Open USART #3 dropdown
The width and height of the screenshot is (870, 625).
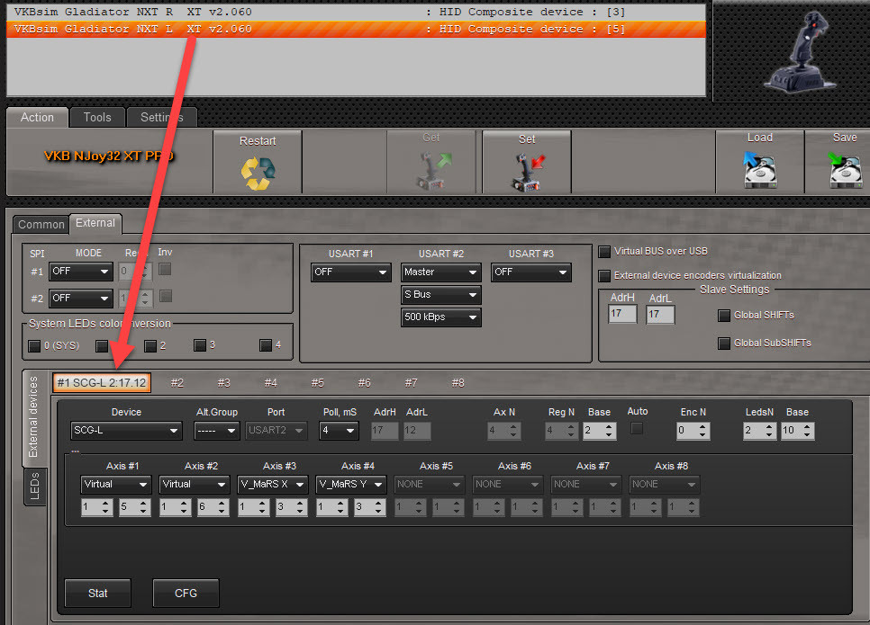(531, 272)
